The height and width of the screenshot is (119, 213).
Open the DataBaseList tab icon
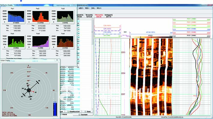(68, 112)
